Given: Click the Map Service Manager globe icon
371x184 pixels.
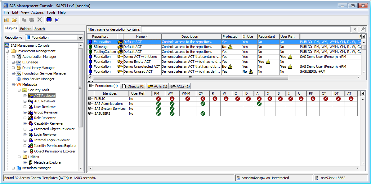Looking at the screenshot, I should pos(19,79).
